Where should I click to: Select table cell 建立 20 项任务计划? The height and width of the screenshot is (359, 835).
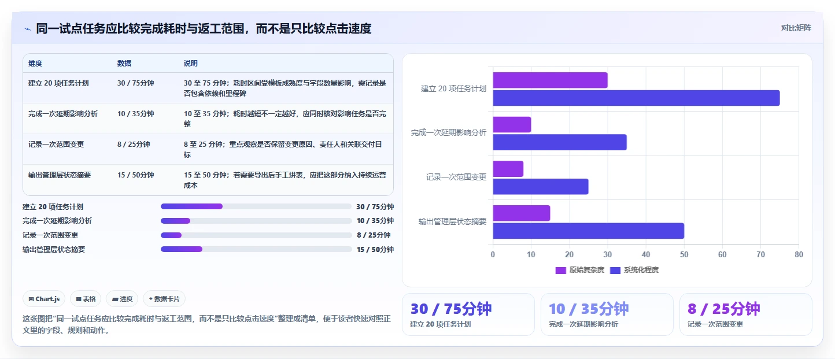[x=58, y=83]
